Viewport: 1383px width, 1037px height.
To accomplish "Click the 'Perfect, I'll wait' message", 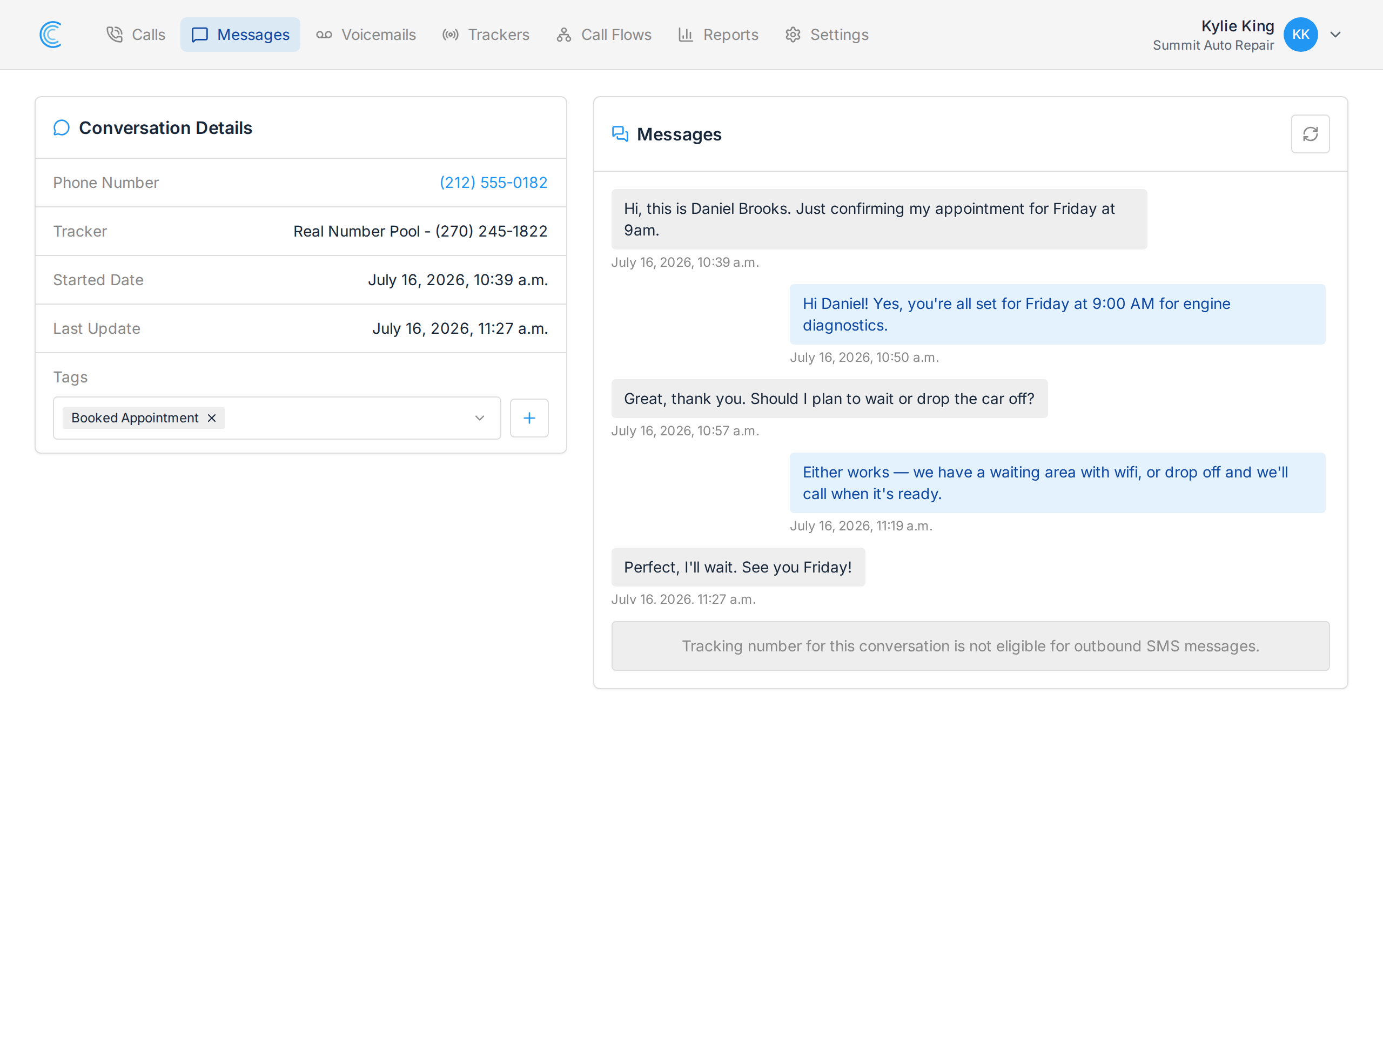I will coord(738,567).
